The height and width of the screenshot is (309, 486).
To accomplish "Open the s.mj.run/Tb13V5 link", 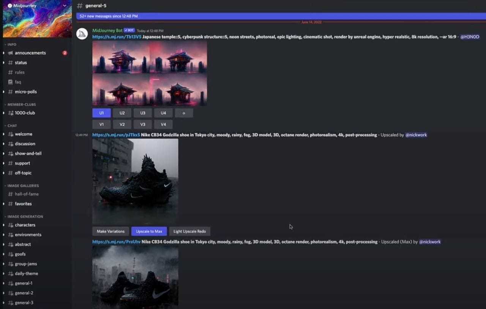I will 117,37.
